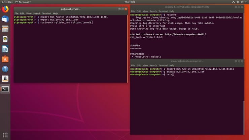Open View menu in raspberrypi terminal
The height and width of the screenshot is (140, 249).
click(x=29, y=13)
